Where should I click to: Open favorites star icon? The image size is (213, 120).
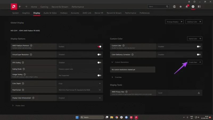[181, 6]
